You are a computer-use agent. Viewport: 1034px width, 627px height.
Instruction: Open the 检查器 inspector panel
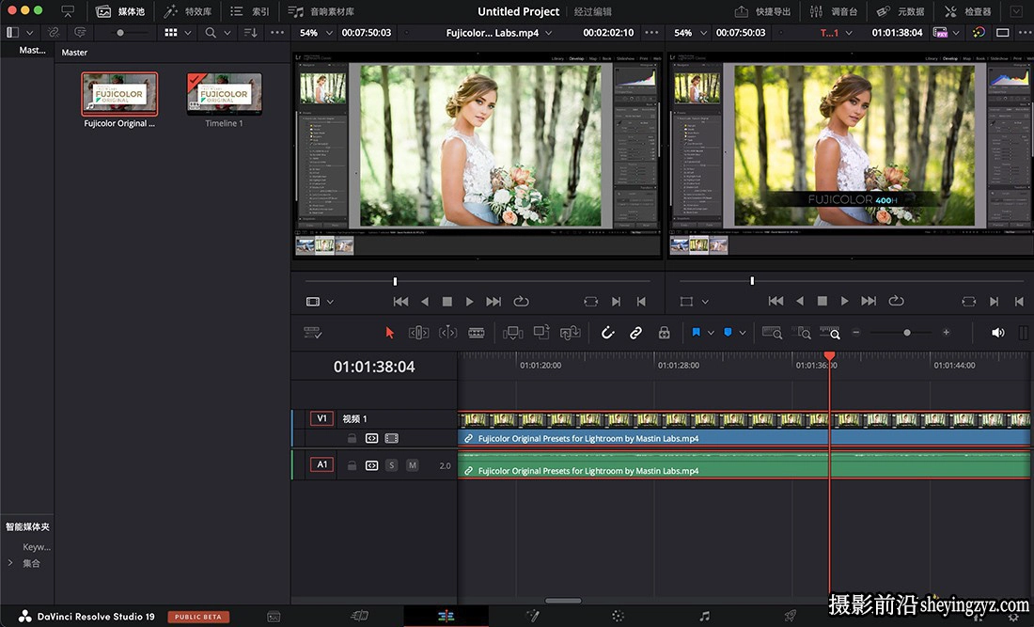point(967,11)
